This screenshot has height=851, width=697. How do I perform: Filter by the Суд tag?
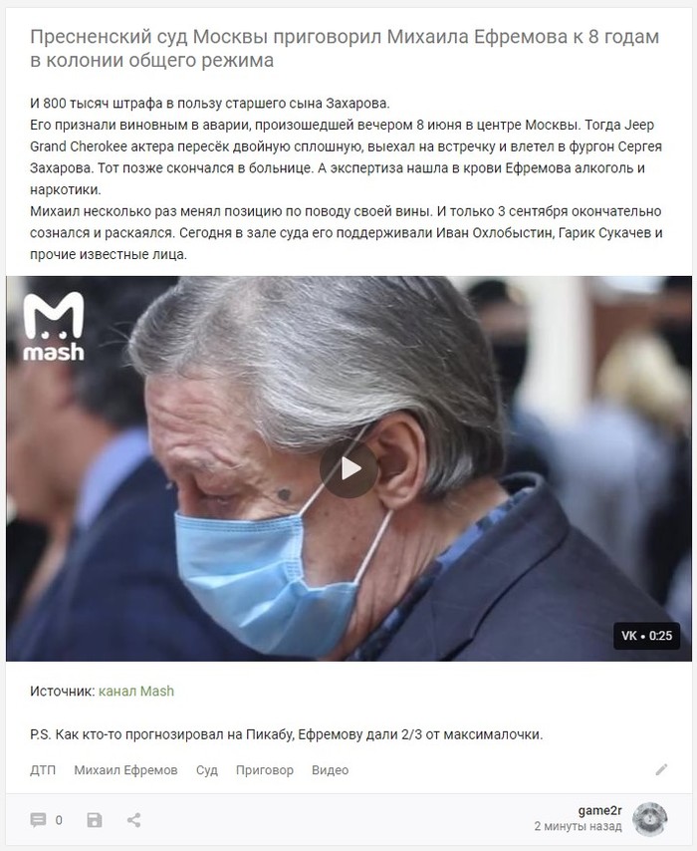[x=207, y=770]
